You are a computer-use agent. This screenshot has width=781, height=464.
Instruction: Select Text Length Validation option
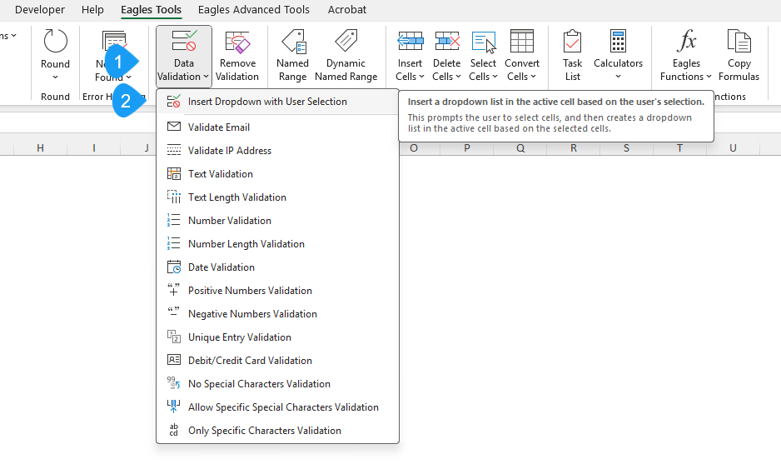[277, 197]
